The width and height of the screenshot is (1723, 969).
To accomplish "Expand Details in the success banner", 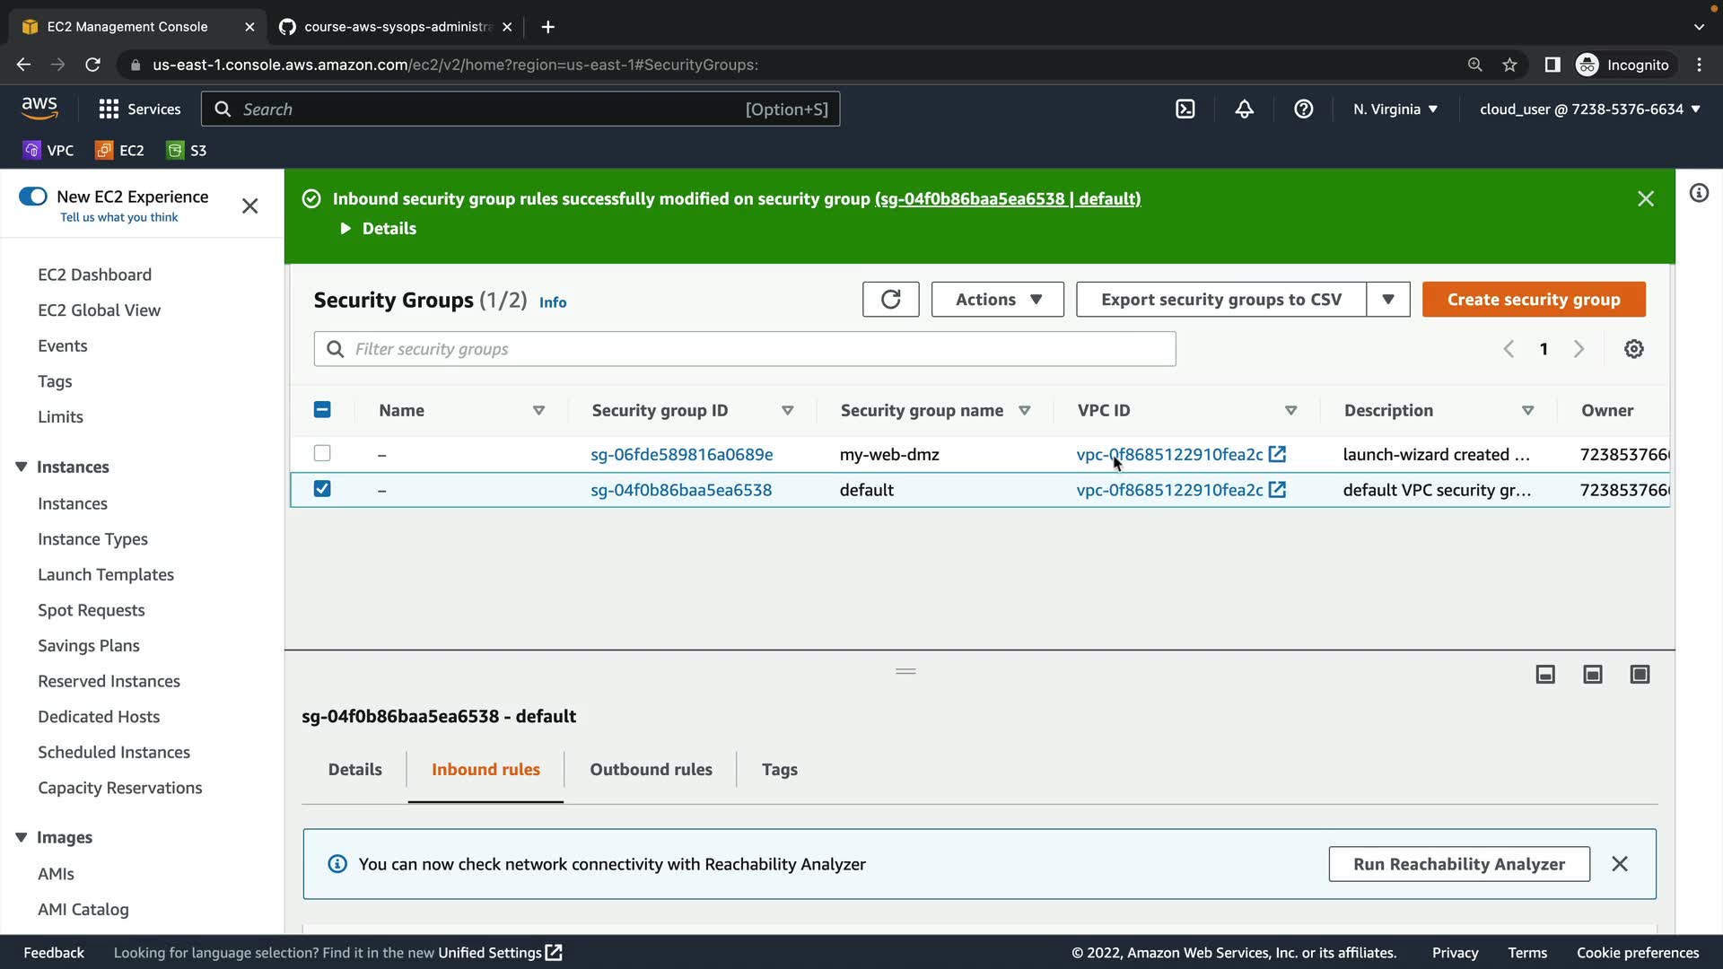I will pyautogui.click(x=378, y=229).
